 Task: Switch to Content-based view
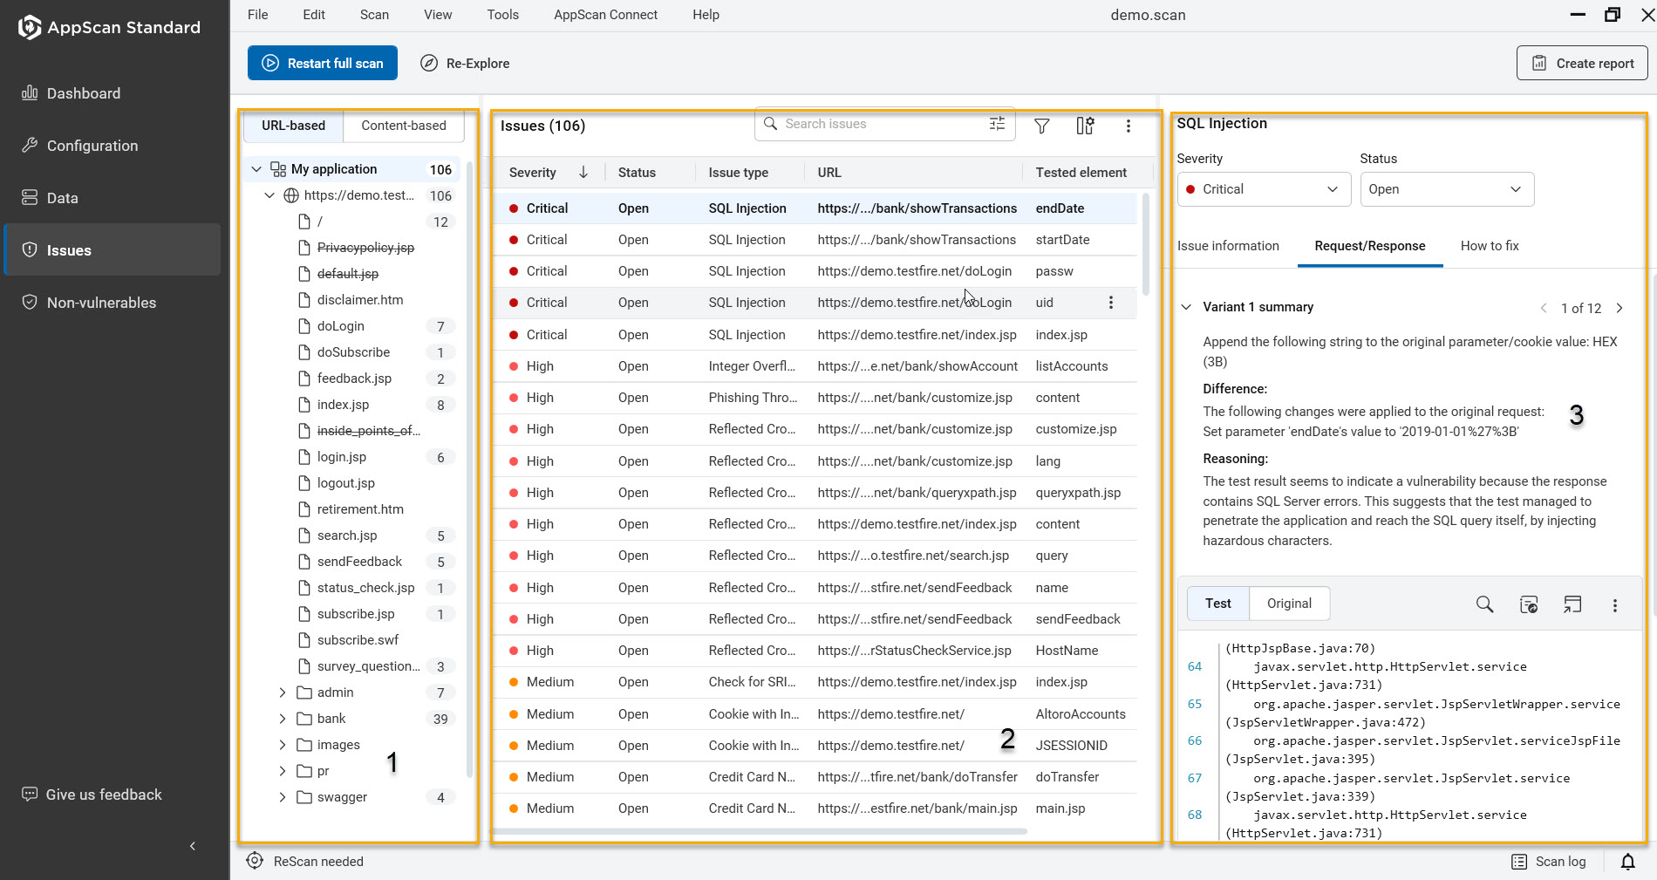(x=403, y=126)
